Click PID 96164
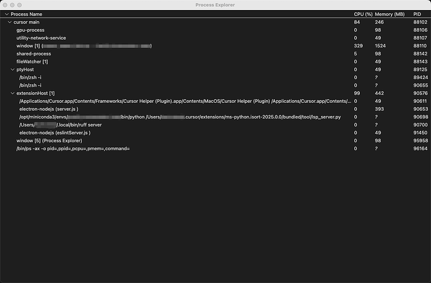 (420, 148)
